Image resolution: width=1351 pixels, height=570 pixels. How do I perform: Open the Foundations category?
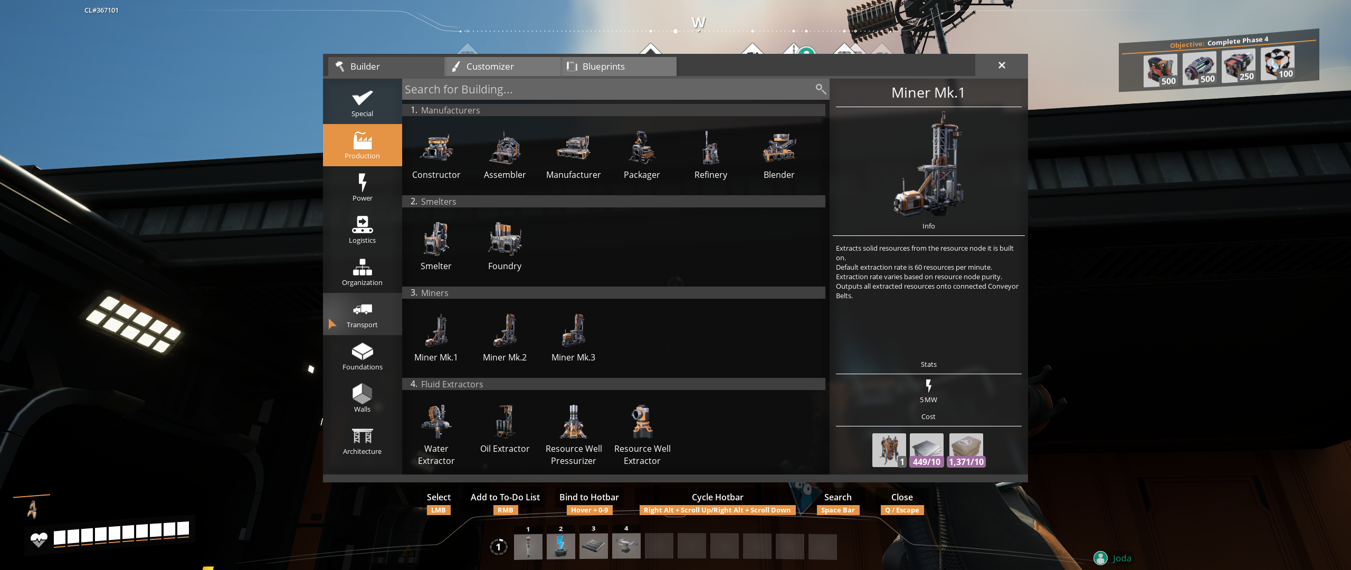tap(362, 356)
